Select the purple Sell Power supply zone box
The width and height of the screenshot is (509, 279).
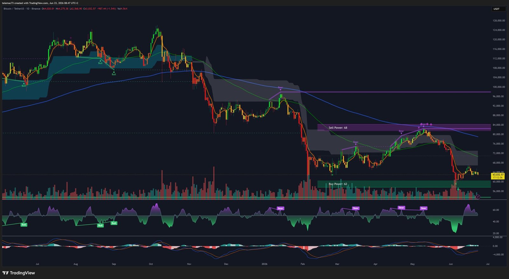click(404, 128)
